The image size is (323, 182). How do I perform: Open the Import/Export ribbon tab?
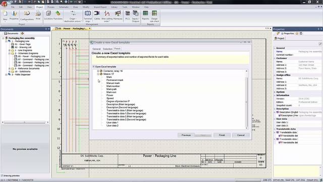[100, 7]
